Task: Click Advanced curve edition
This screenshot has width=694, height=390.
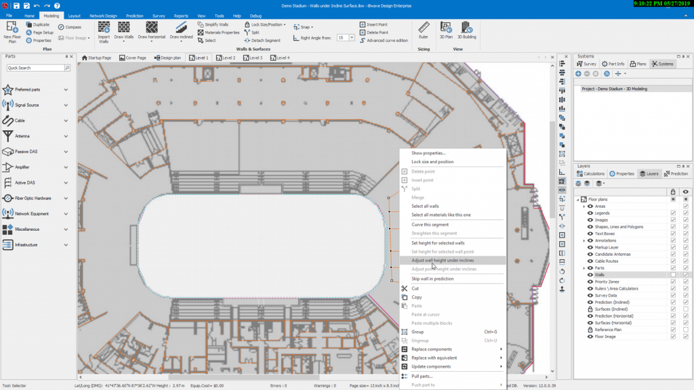Action: coord(384,40)
